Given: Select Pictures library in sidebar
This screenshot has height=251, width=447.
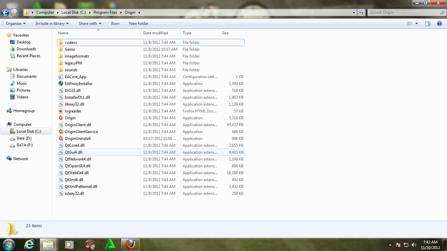Looking at the screenshot, I should [x=23, y=90].
